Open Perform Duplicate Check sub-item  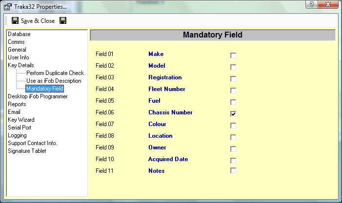pyautogui.click(x=55, y=73)
